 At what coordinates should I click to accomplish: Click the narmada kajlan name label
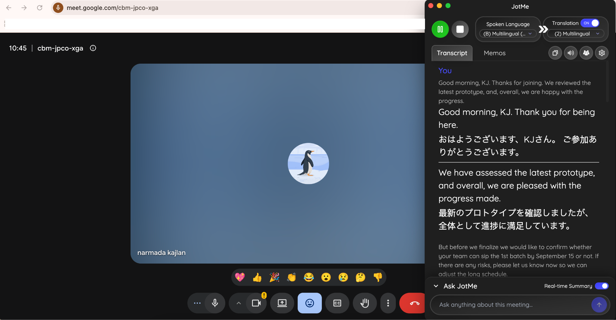pos(162,253)
